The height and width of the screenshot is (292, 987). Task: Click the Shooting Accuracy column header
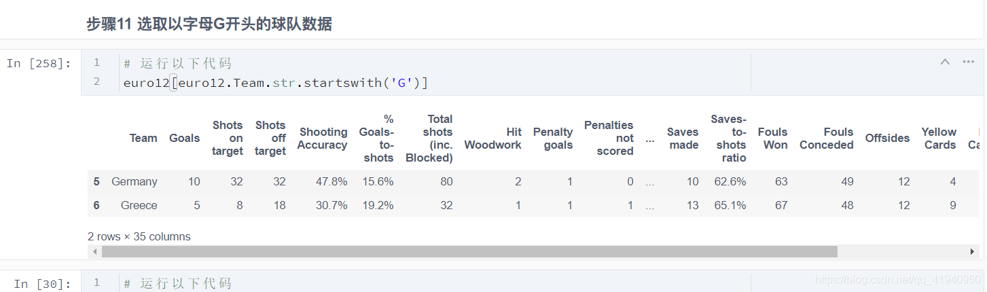322,138
